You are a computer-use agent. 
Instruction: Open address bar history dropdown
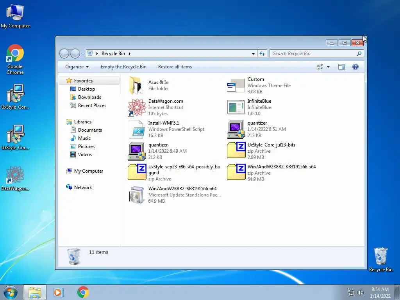pyautogui.click(x=253, y=54)
